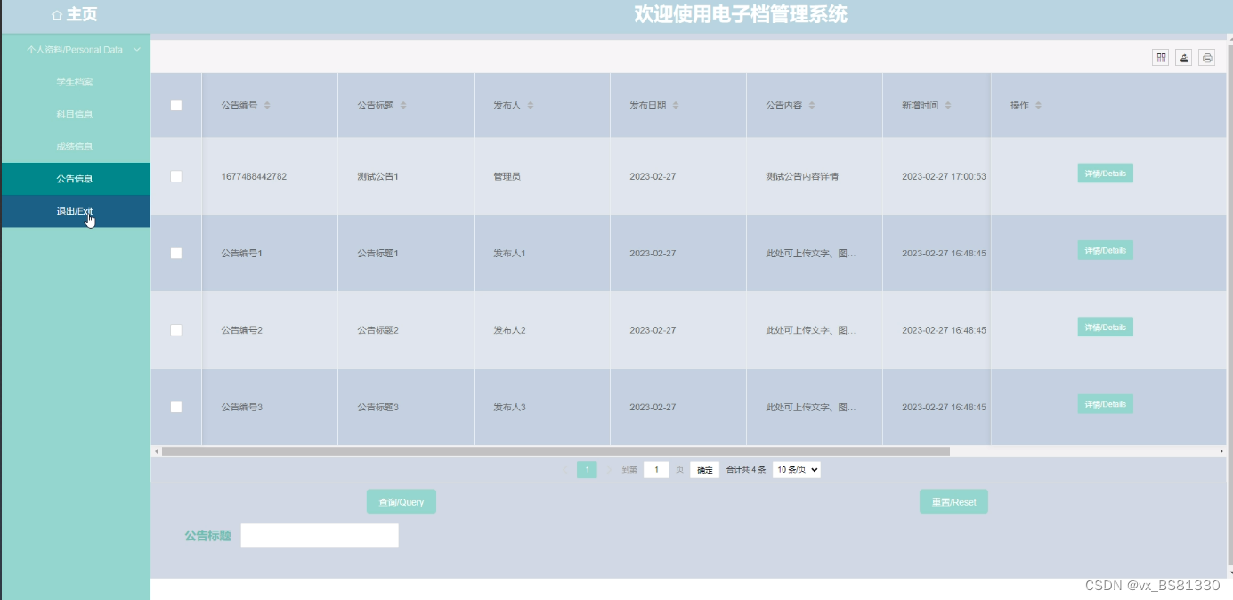Image resolution: width=1233 pixels, height=600 pixels.
Task: Sort by 操作 column arrows
Action: pos(1038,106)
